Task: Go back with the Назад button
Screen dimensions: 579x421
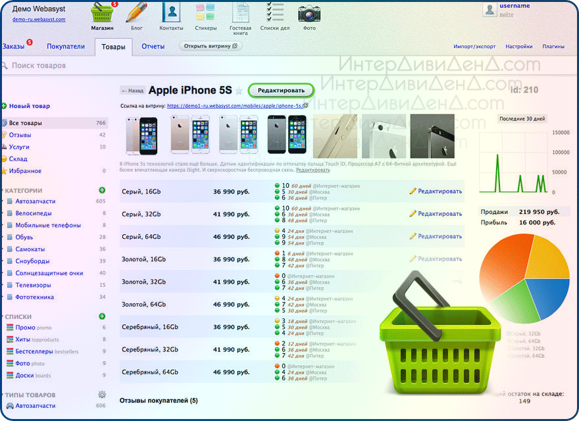Action: pyautogui.click(x=132, y=91)
